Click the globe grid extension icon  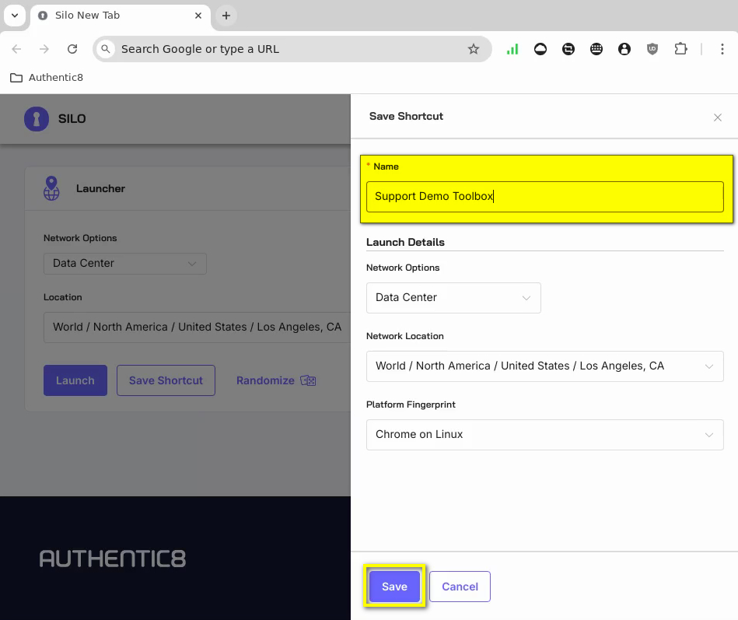(596, 49)
